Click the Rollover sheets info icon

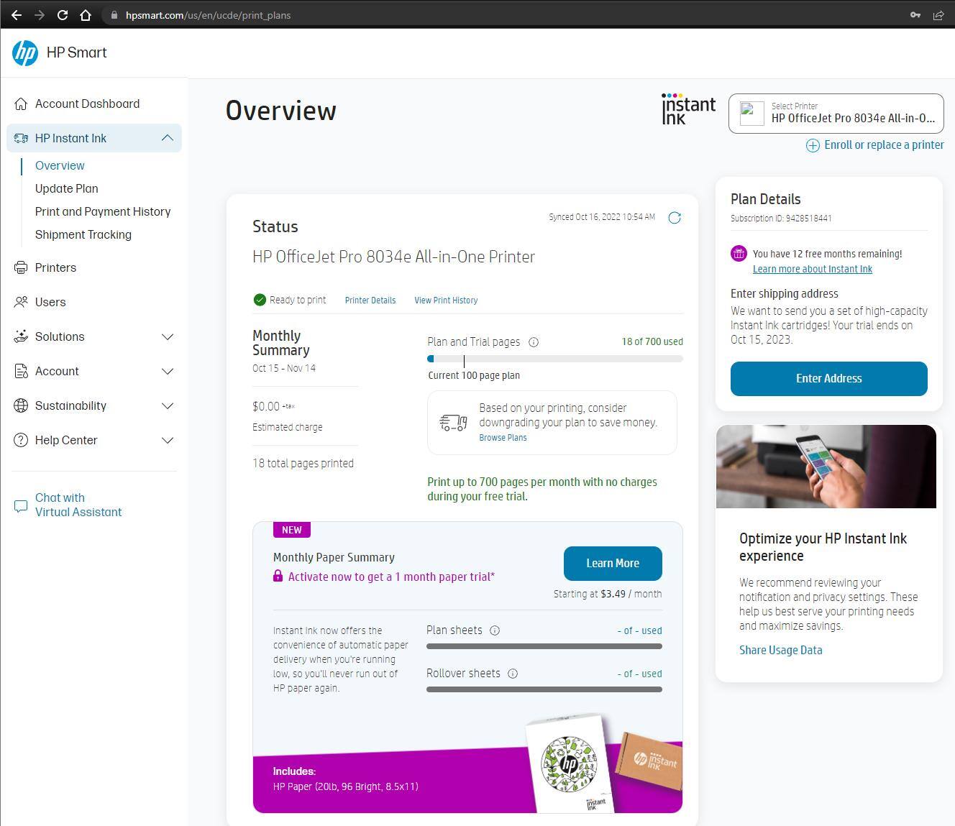tap(513, 674)
